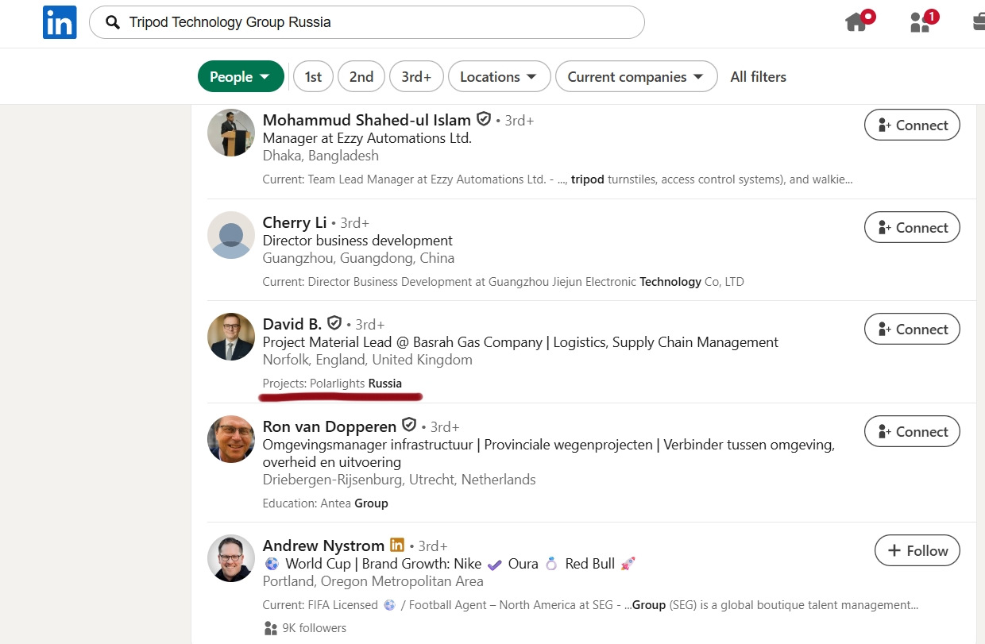Connect with Ron van Dopperen
Image resolution: width=985 pixels, height=644 pixels.
click(x=912, y=432)
